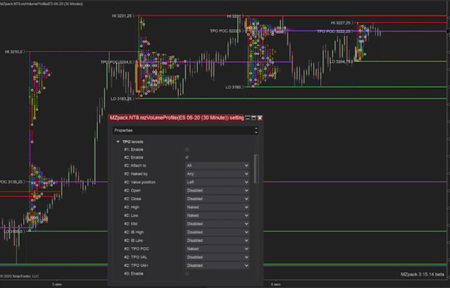Open the #2: Mid dropdown
The height and width of the screenshot is (288, 450).
217,224
